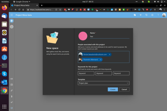Select the Florentin Allemand person chip
This screenshot has height=111, width=167.
[90, 60]
